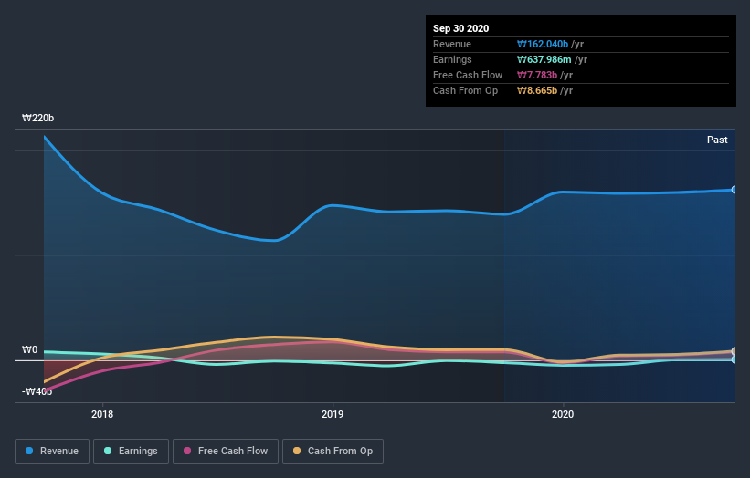
Task: Select the 2019 axis label
Action: 333,414
